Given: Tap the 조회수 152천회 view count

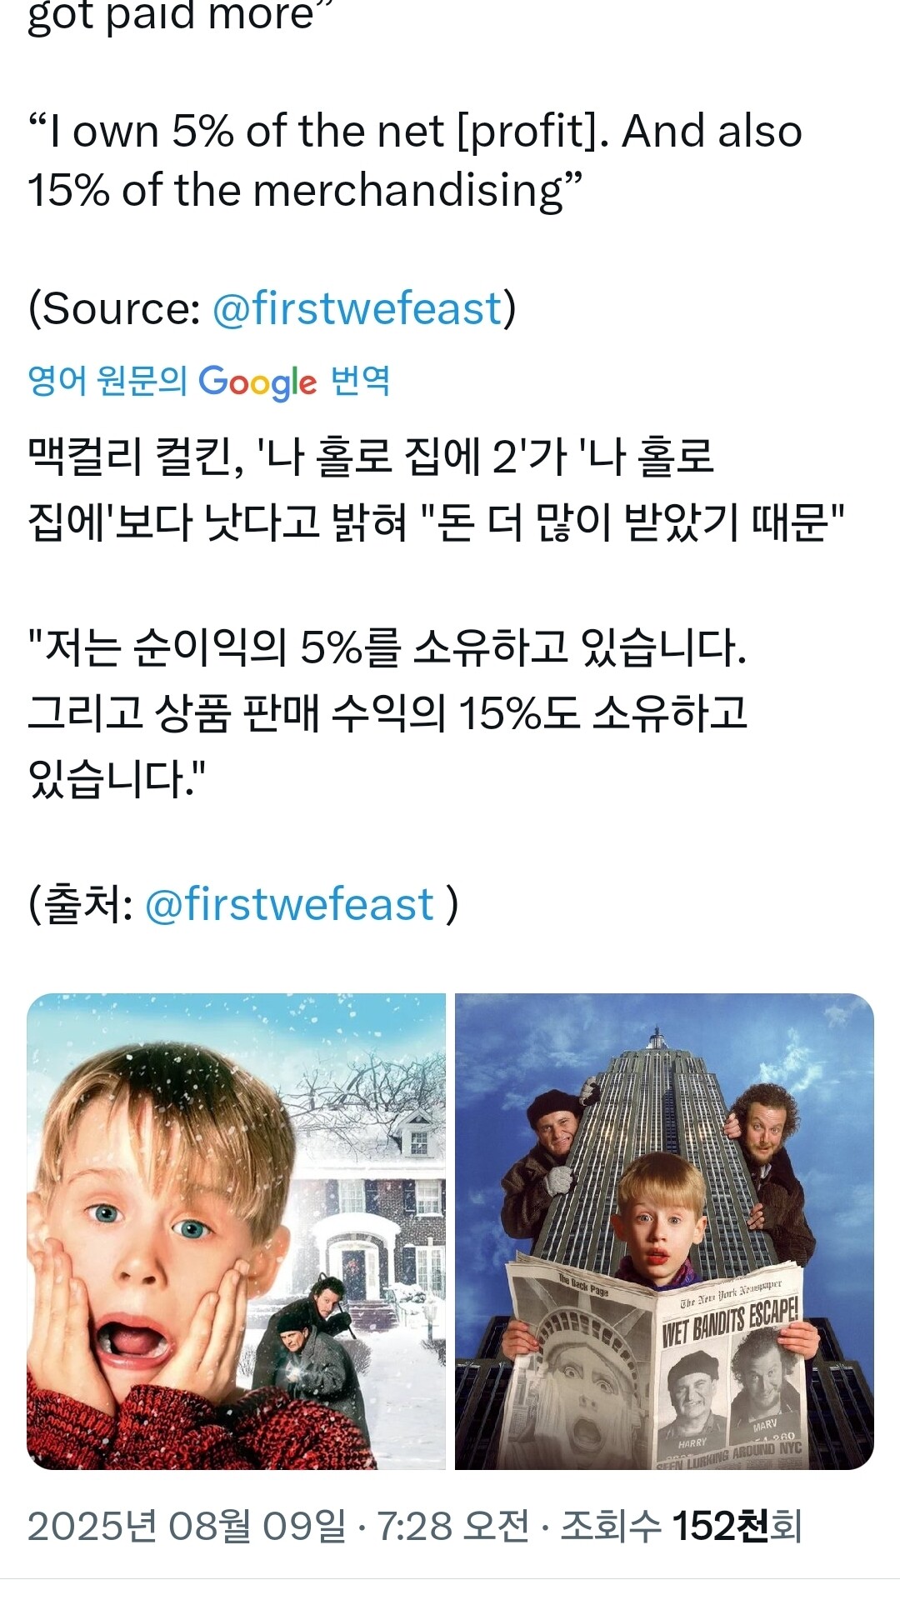Looking at the screenshot, I should [x=681, y=1527].
